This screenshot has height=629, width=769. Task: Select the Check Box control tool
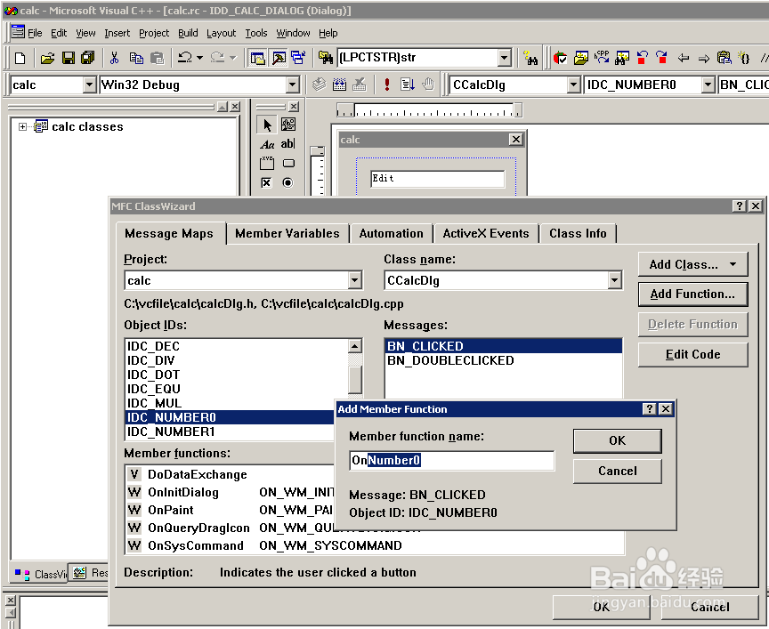coord(266,183)
